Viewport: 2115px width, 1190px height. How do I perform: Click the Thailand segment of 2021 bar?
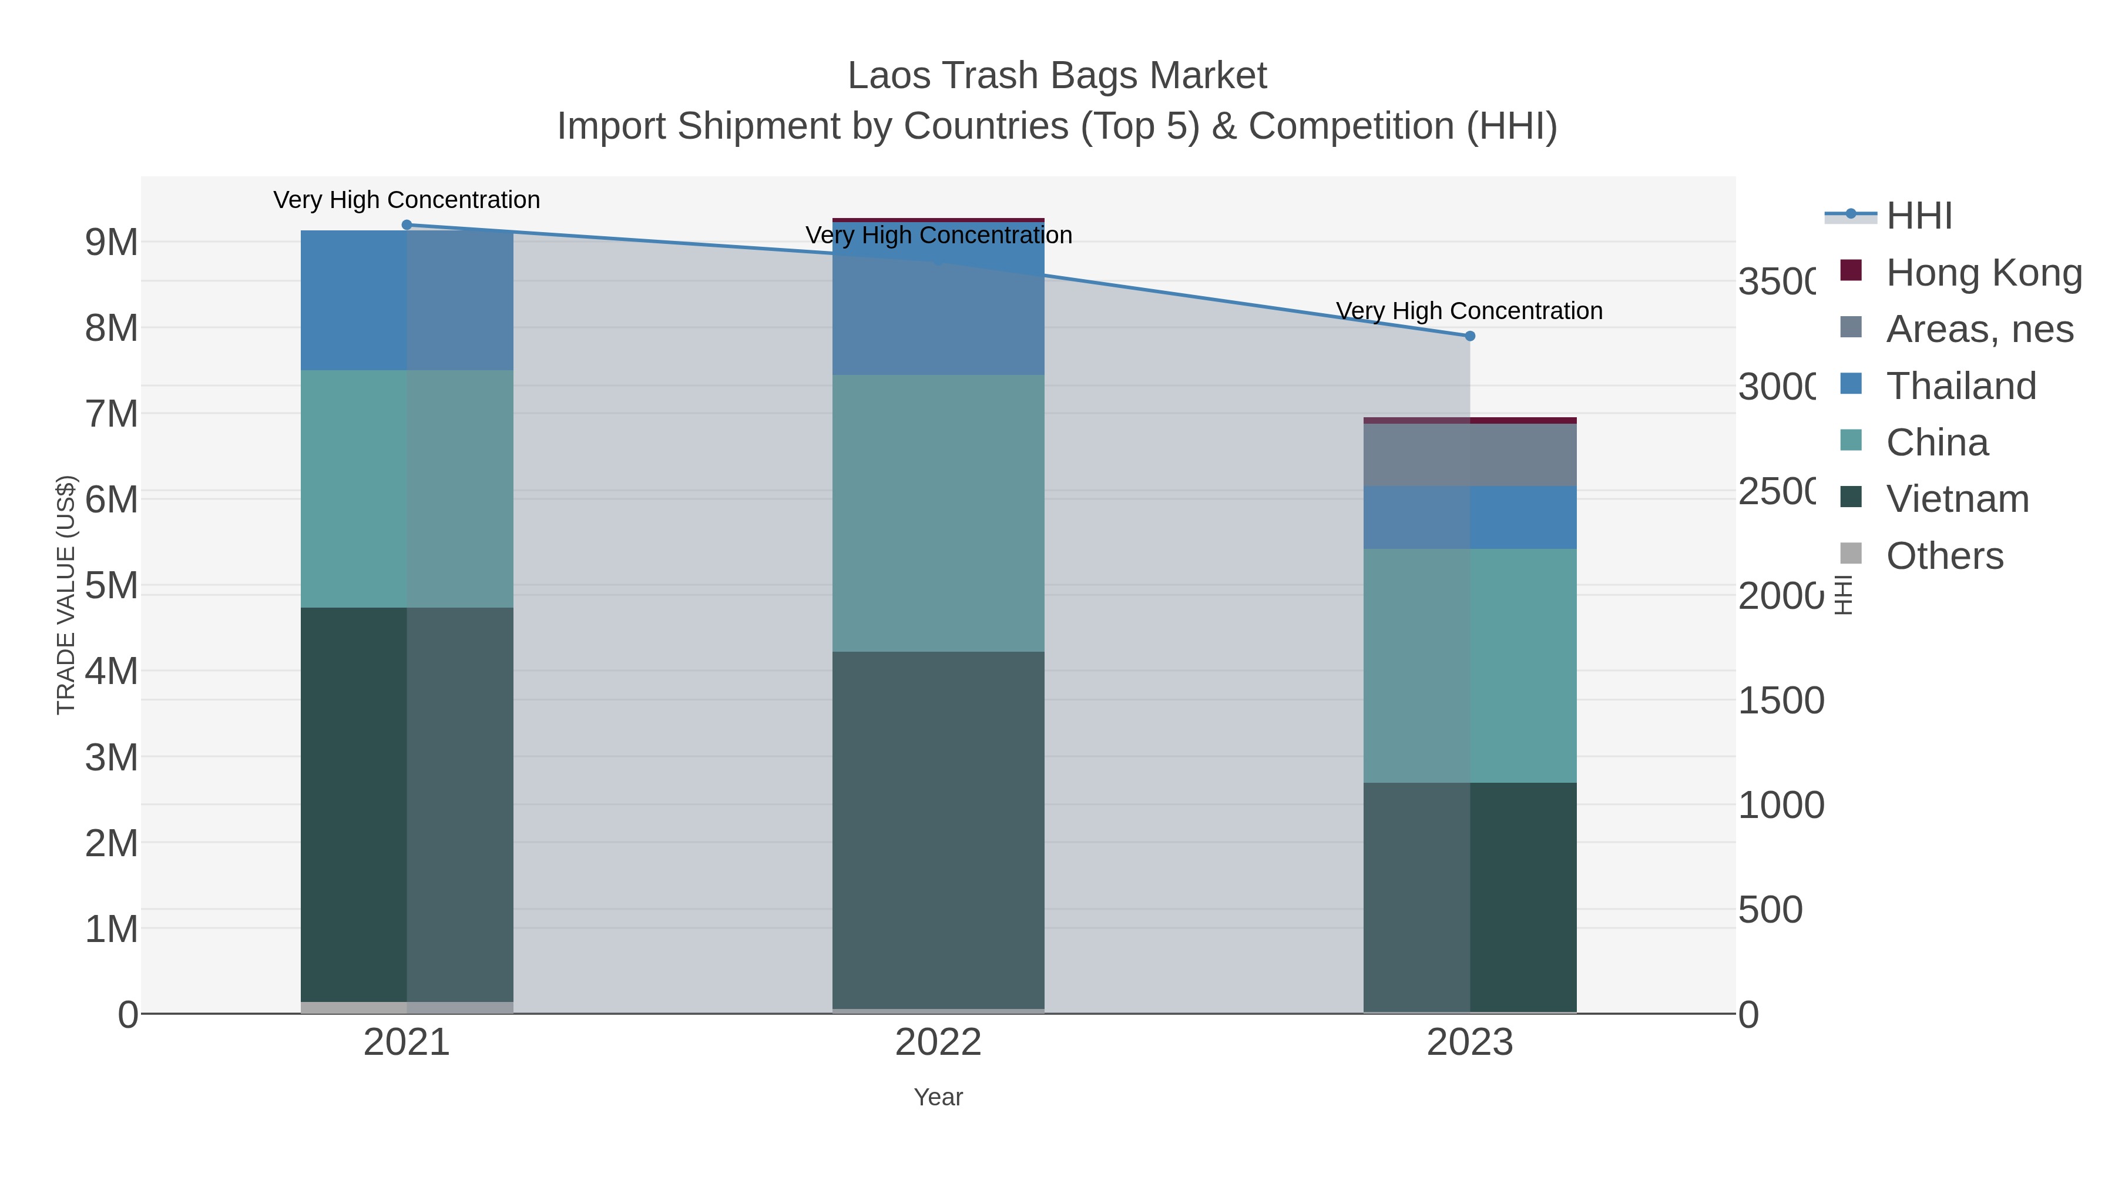pyautogui.click(x=407, y=300)
